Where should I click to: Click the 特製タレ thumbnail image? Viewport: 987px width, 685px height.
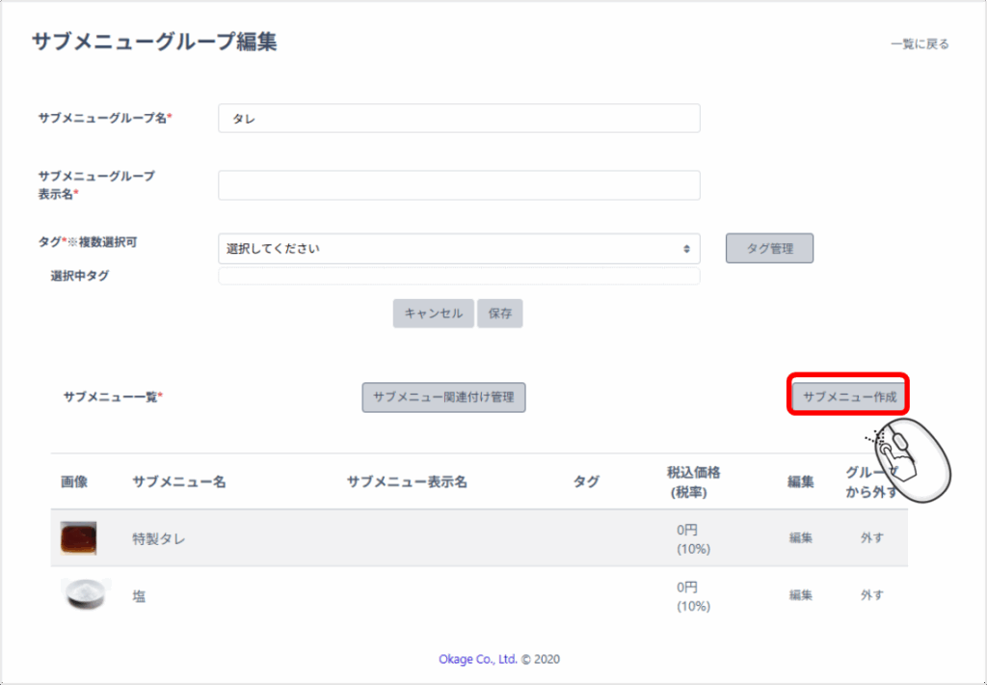point(78,537)
